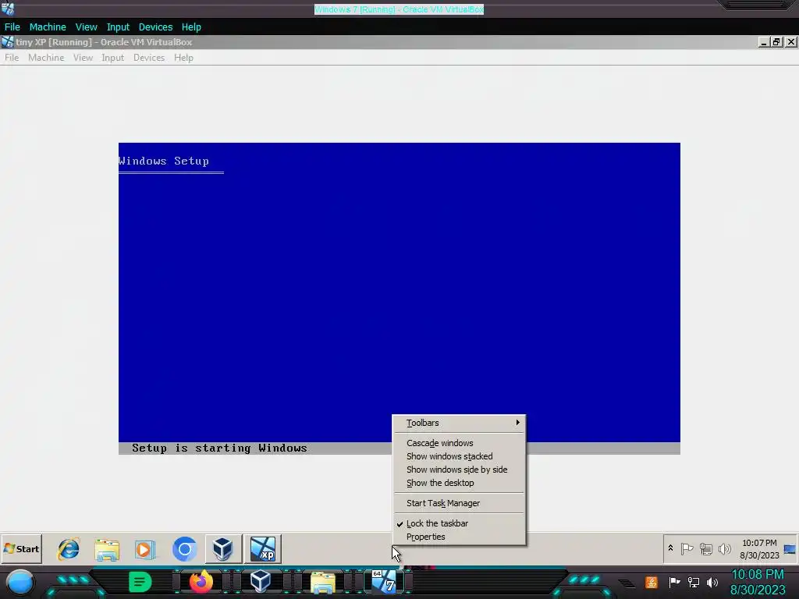Viewport: 799px width, 599px height.
Task: Click the 'Windows Setup' heading in VM
Action: (164, 161)
